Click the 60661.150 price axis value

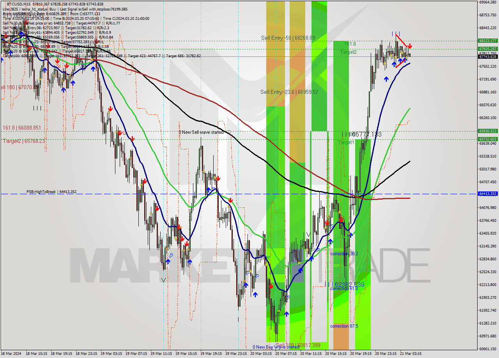(488, 349)
